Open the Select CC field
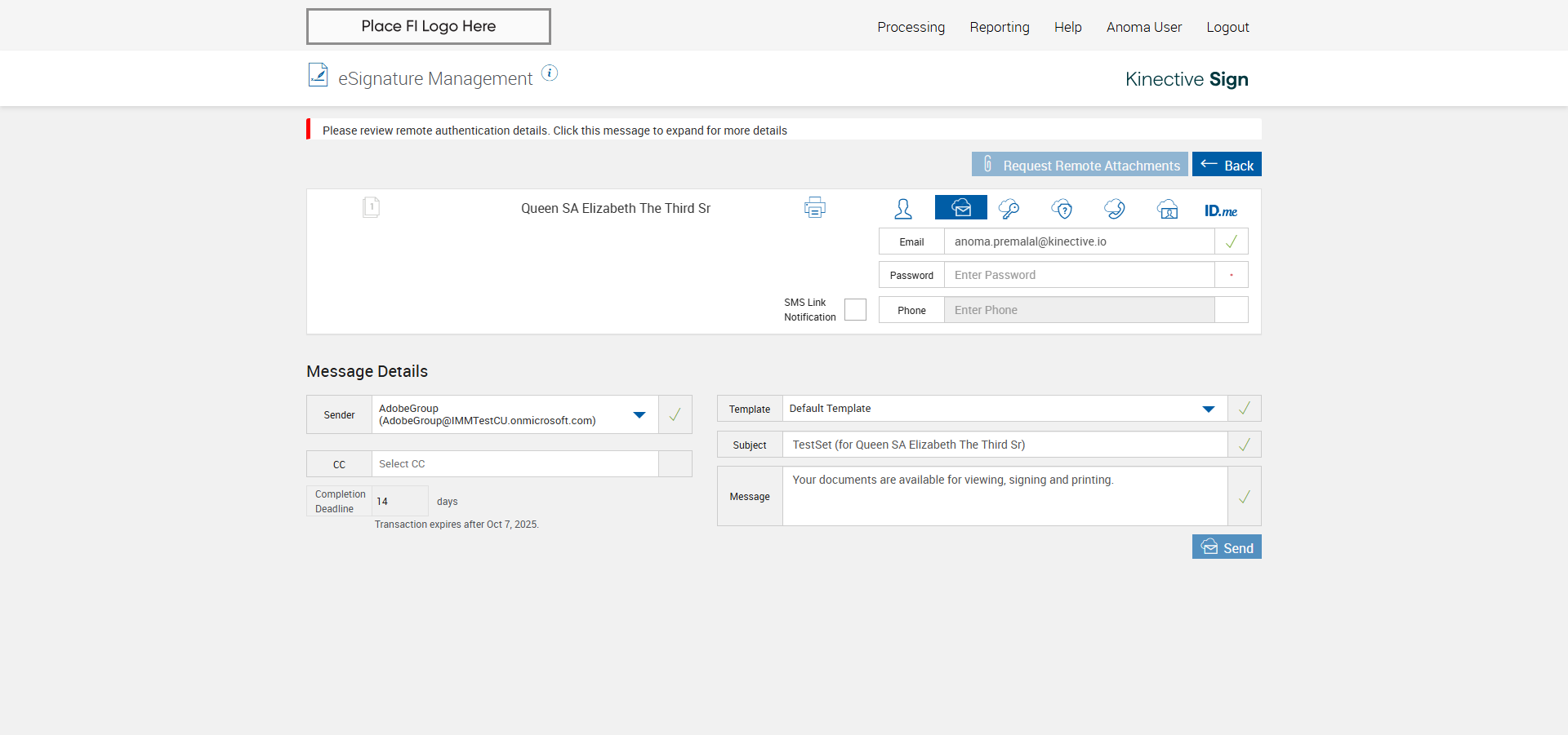Screen dimensions: 1568x735 [514, 464]
